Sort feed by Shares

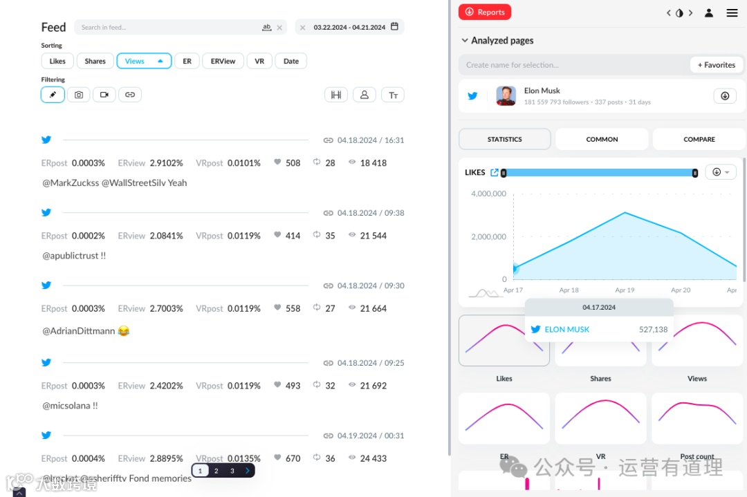95,61
